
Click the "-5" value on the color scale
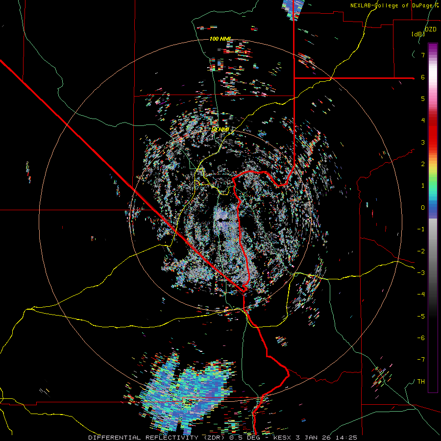pos(421,316)
